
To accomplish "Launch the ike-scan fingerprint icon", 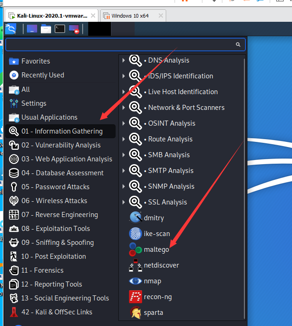I will pos(136,233).
